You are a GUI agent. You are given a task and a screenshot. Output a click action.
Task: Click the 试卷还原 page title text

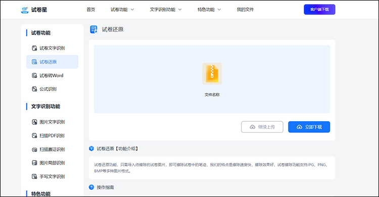click(113, 29)
